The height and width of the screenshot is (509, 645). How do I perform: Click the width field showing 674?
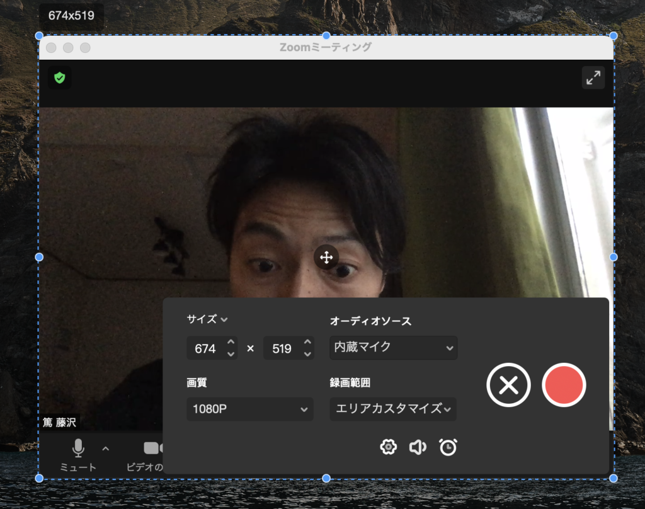coord(205,348)
